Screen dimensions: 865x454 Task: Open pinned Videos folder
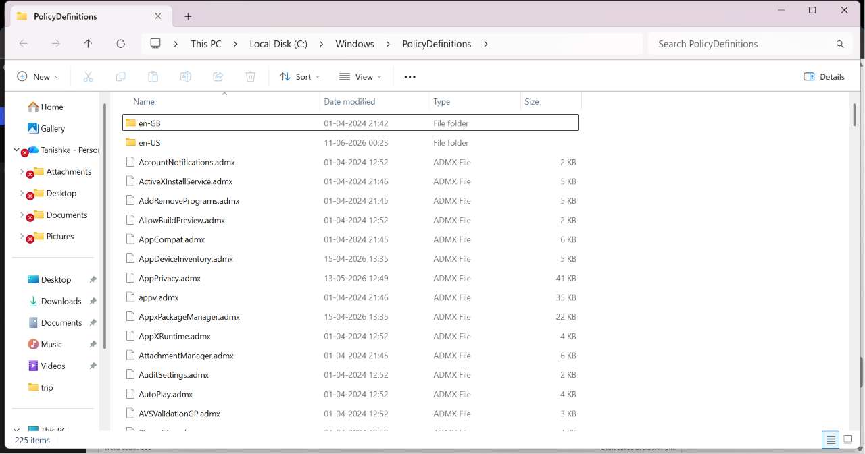(53, 366)
